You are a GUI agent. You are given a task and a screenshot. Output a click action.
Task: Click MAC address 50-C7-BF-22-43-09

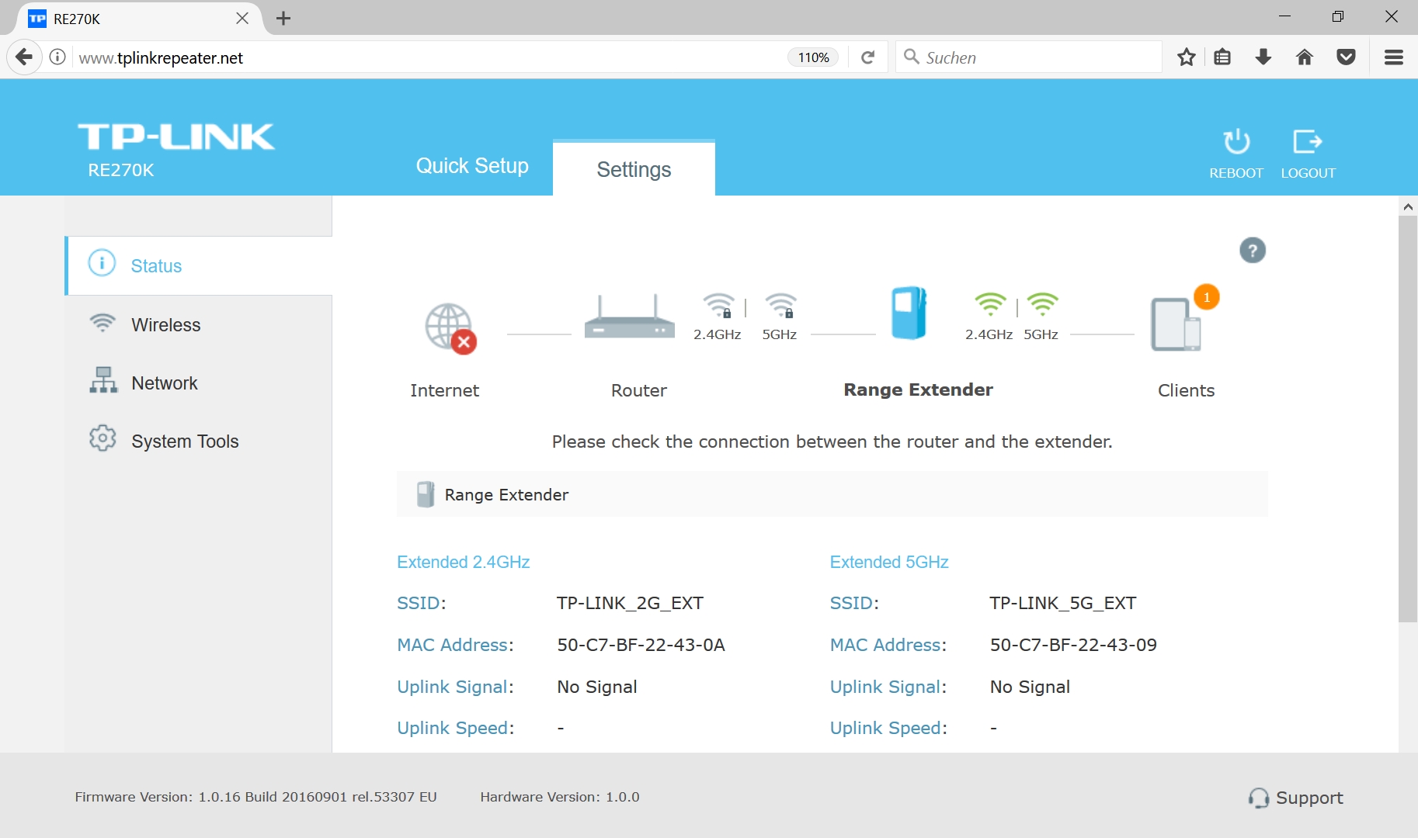tap(1073, 645)
